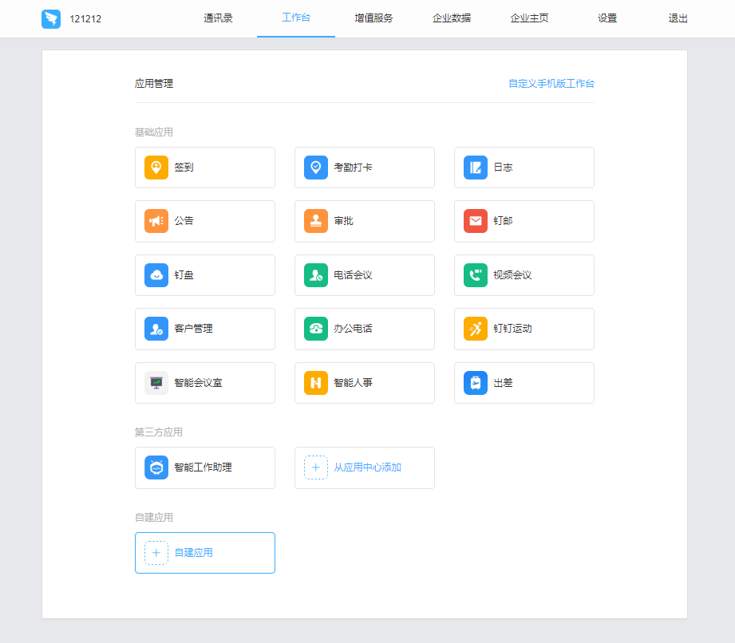Select the 智能人事 smart HR app
735x643 pixels.
click(x=364, y=383)
